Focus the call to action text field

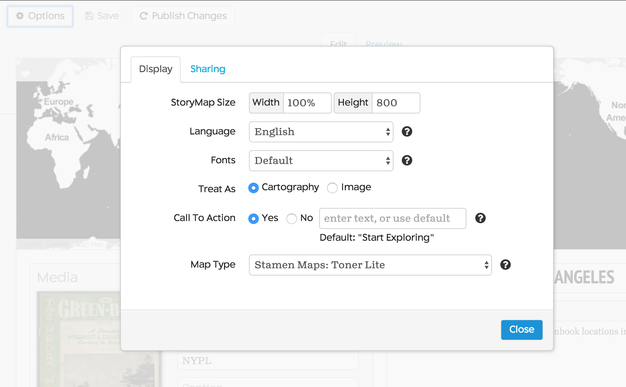coord(392,218)
